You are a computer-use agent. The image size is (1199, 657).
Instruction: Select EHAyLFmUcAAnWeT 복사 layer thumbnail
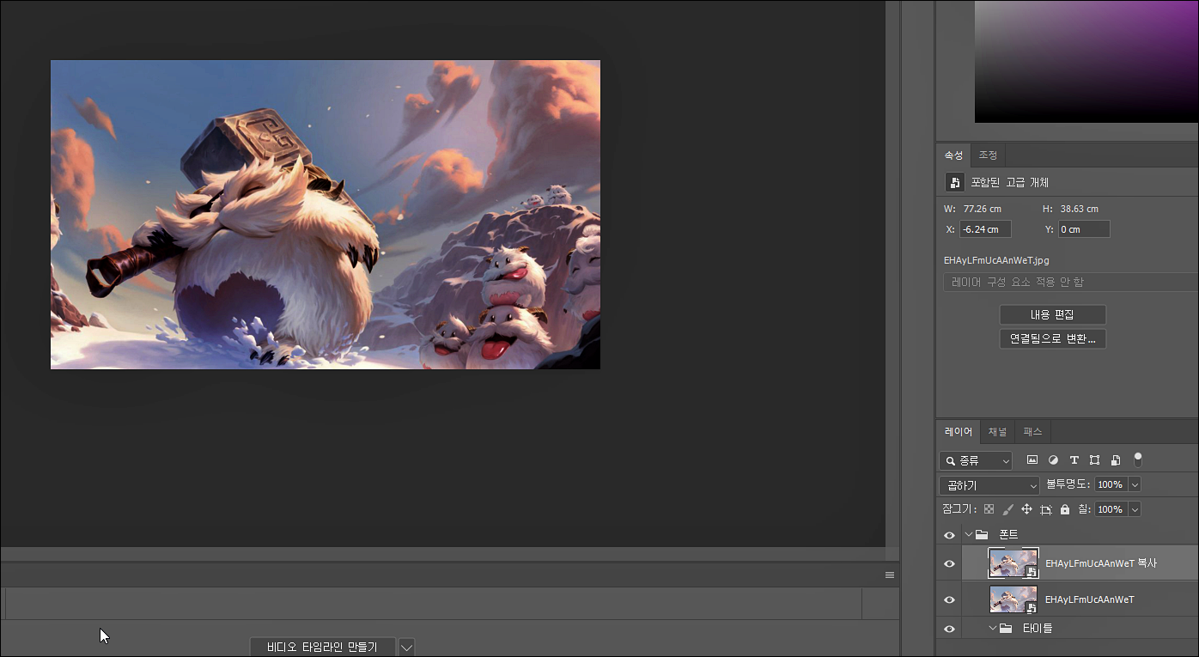pos(1013,563)
